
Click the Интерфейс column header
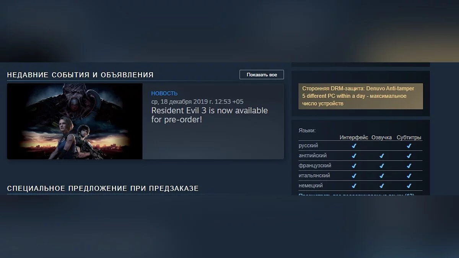pos(354,138)
